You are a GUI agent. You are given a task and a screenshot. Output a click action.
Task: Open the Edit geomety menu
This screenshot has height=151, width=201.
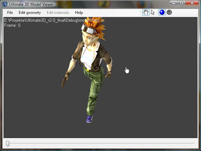coord(30,13)
